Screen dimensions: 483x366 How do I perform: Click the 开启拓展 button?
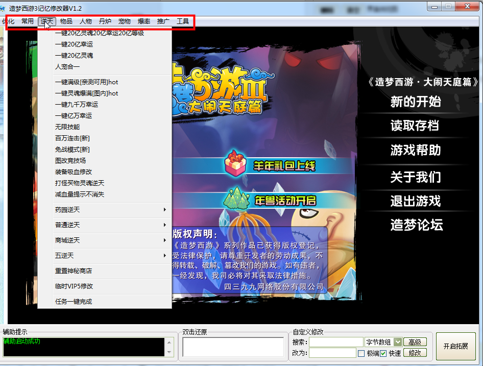point(456,346)
